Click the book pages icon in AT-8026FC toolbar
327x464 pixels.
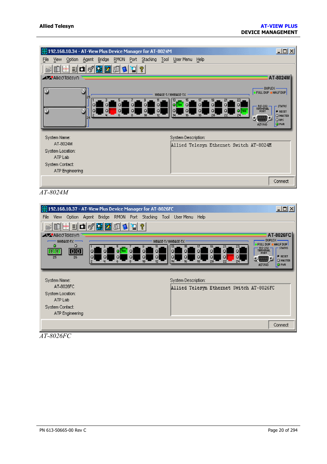57,227
